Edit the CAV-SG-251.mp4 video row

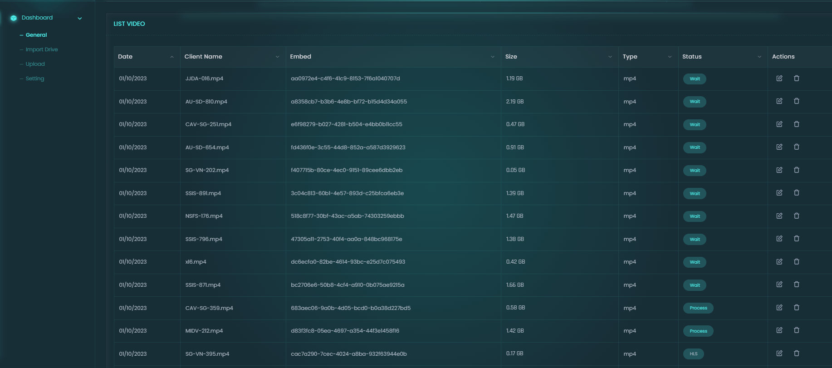(x=779, y=124)
